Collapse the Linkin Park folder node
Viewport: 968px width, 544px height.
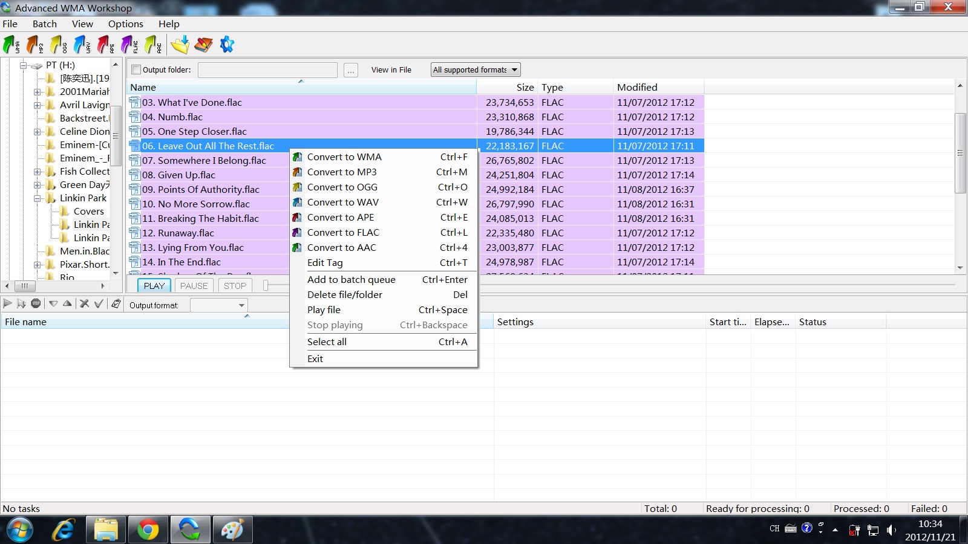click(37, 198)
